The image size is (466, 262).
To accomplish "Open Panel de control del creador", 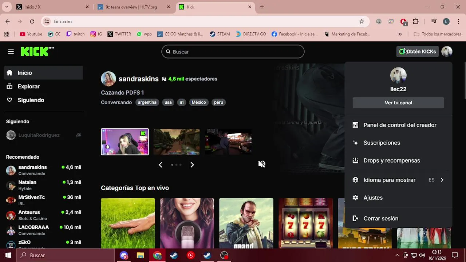I will 398,125.
